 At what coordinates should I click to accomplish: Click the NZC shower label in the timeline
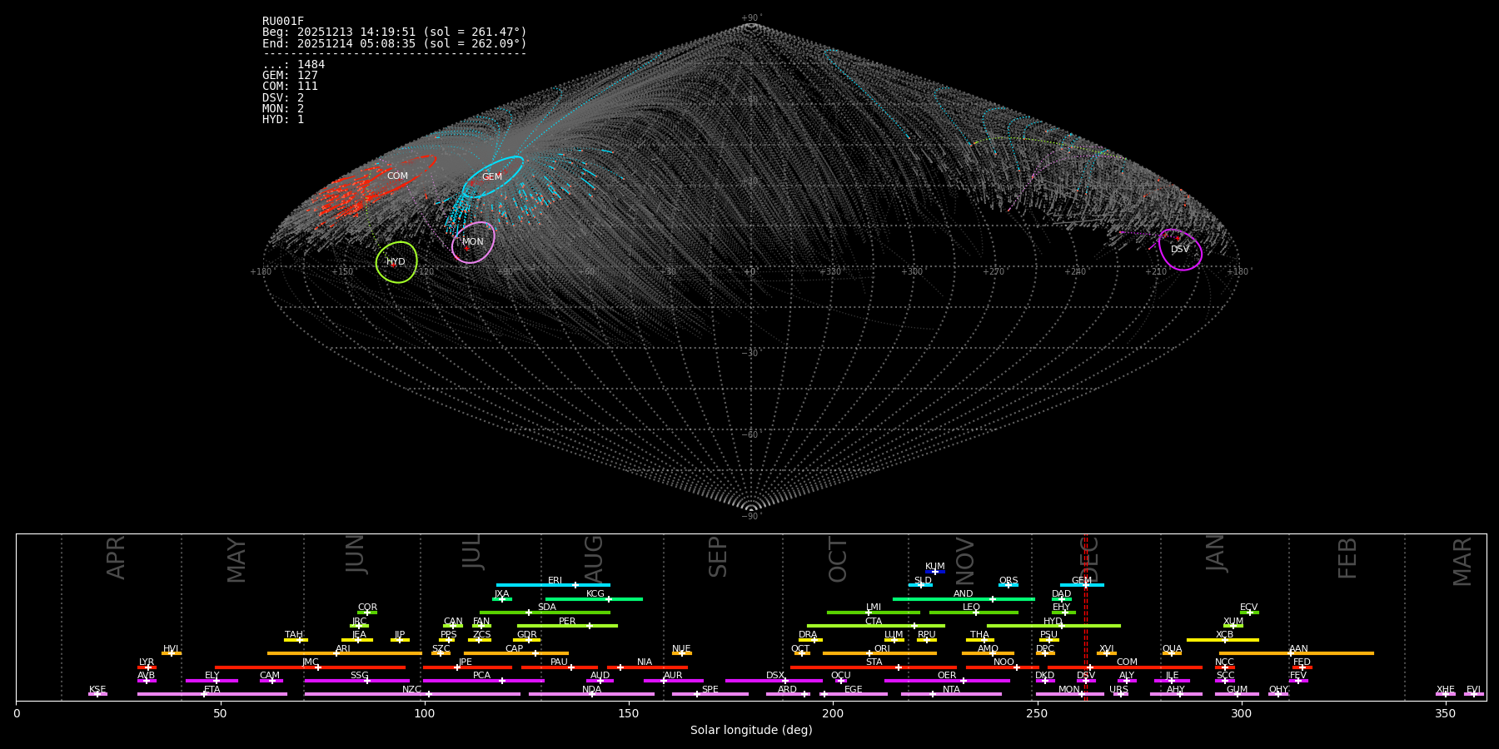click(x=411, y=689)
